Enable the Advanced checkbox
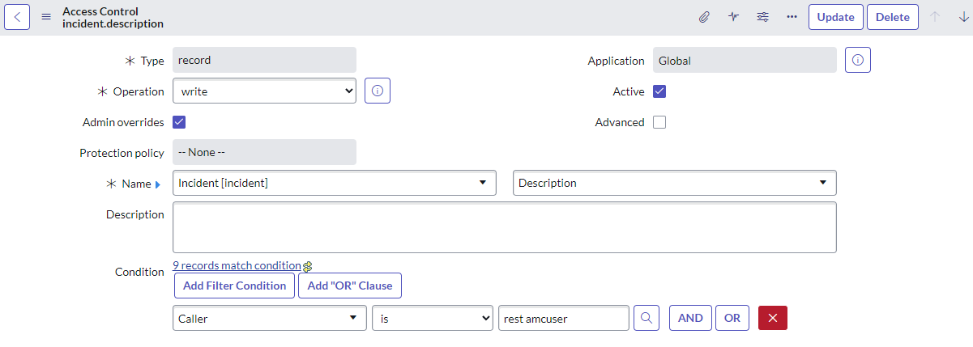This screenshot has height=347, width=973. [659, 122]
